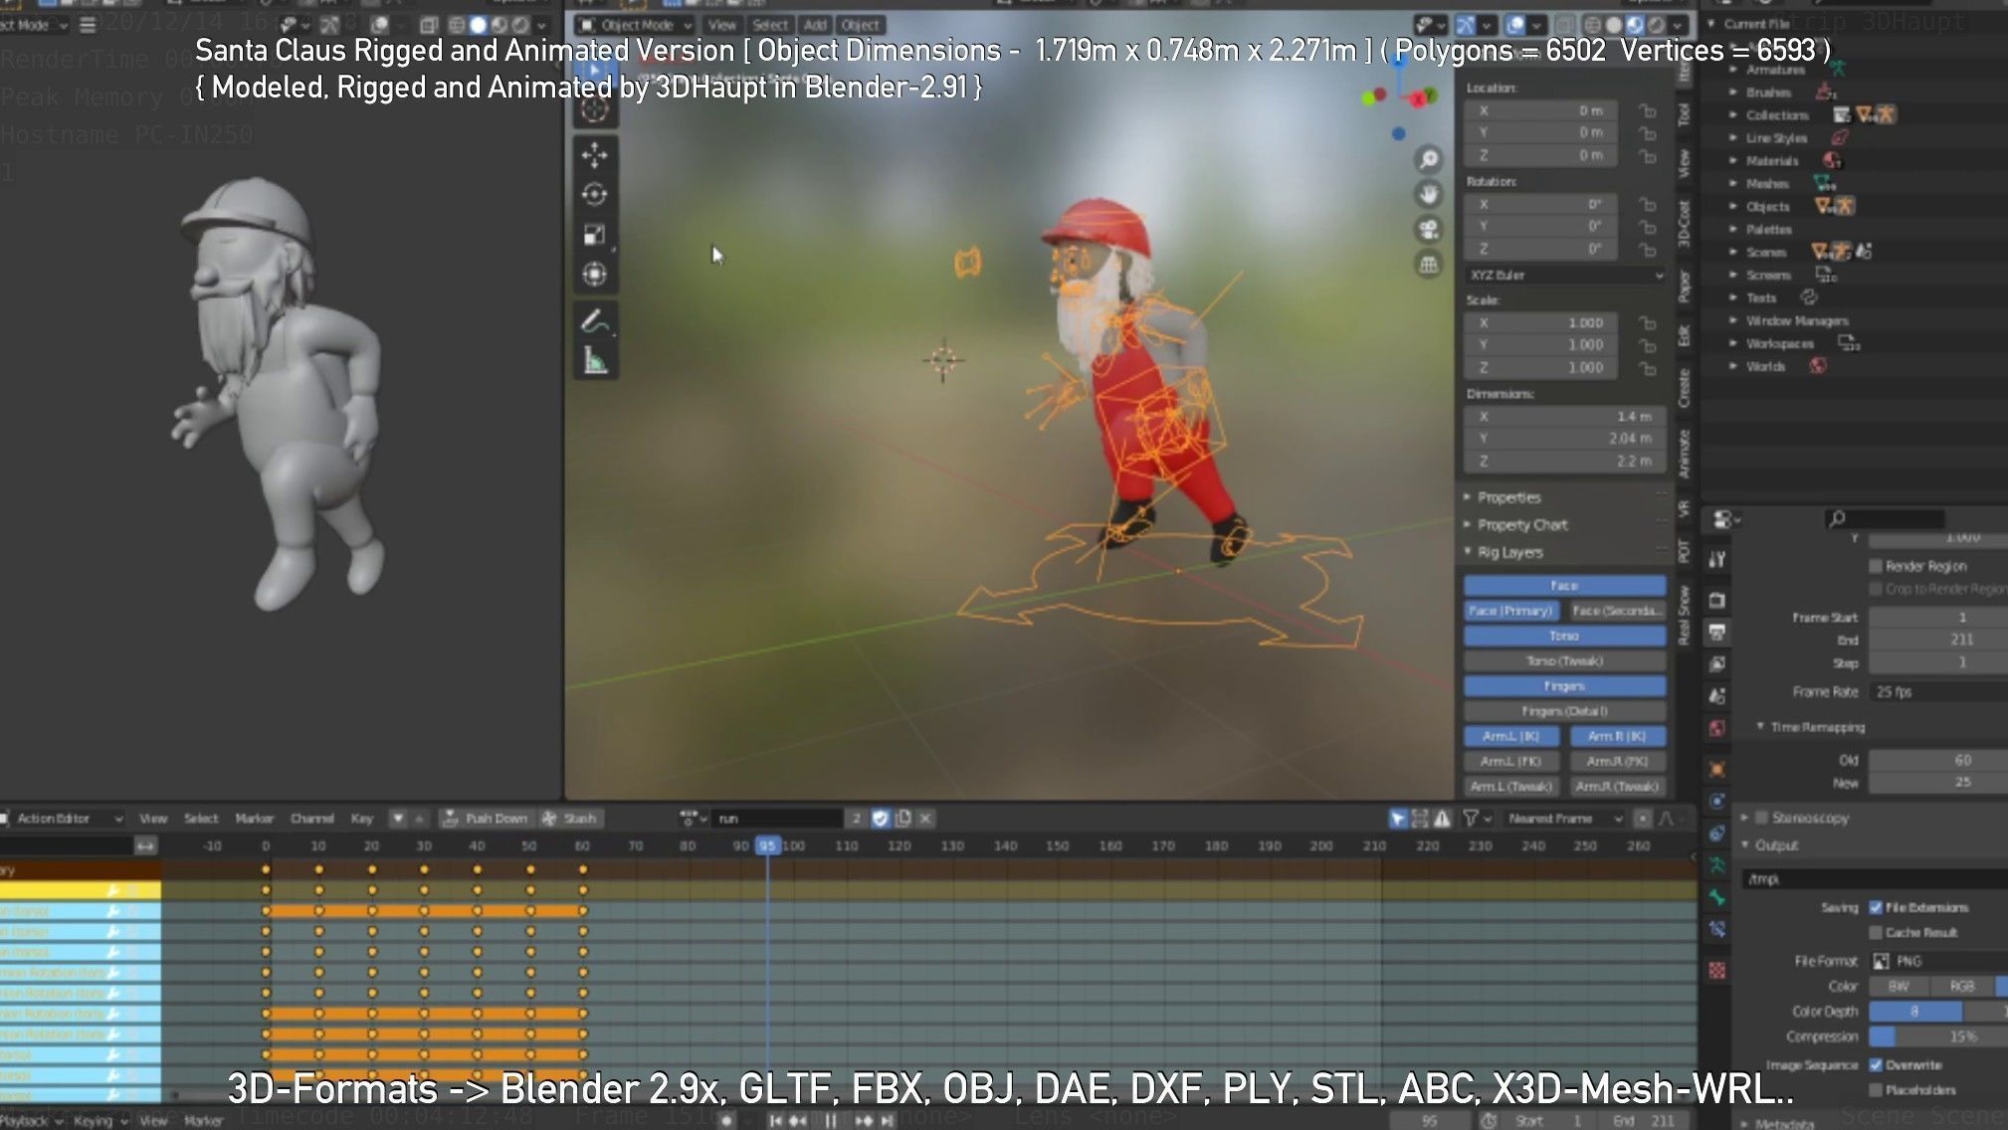Toggle camera view with the camera gizmo

(x=1429, y=230)
